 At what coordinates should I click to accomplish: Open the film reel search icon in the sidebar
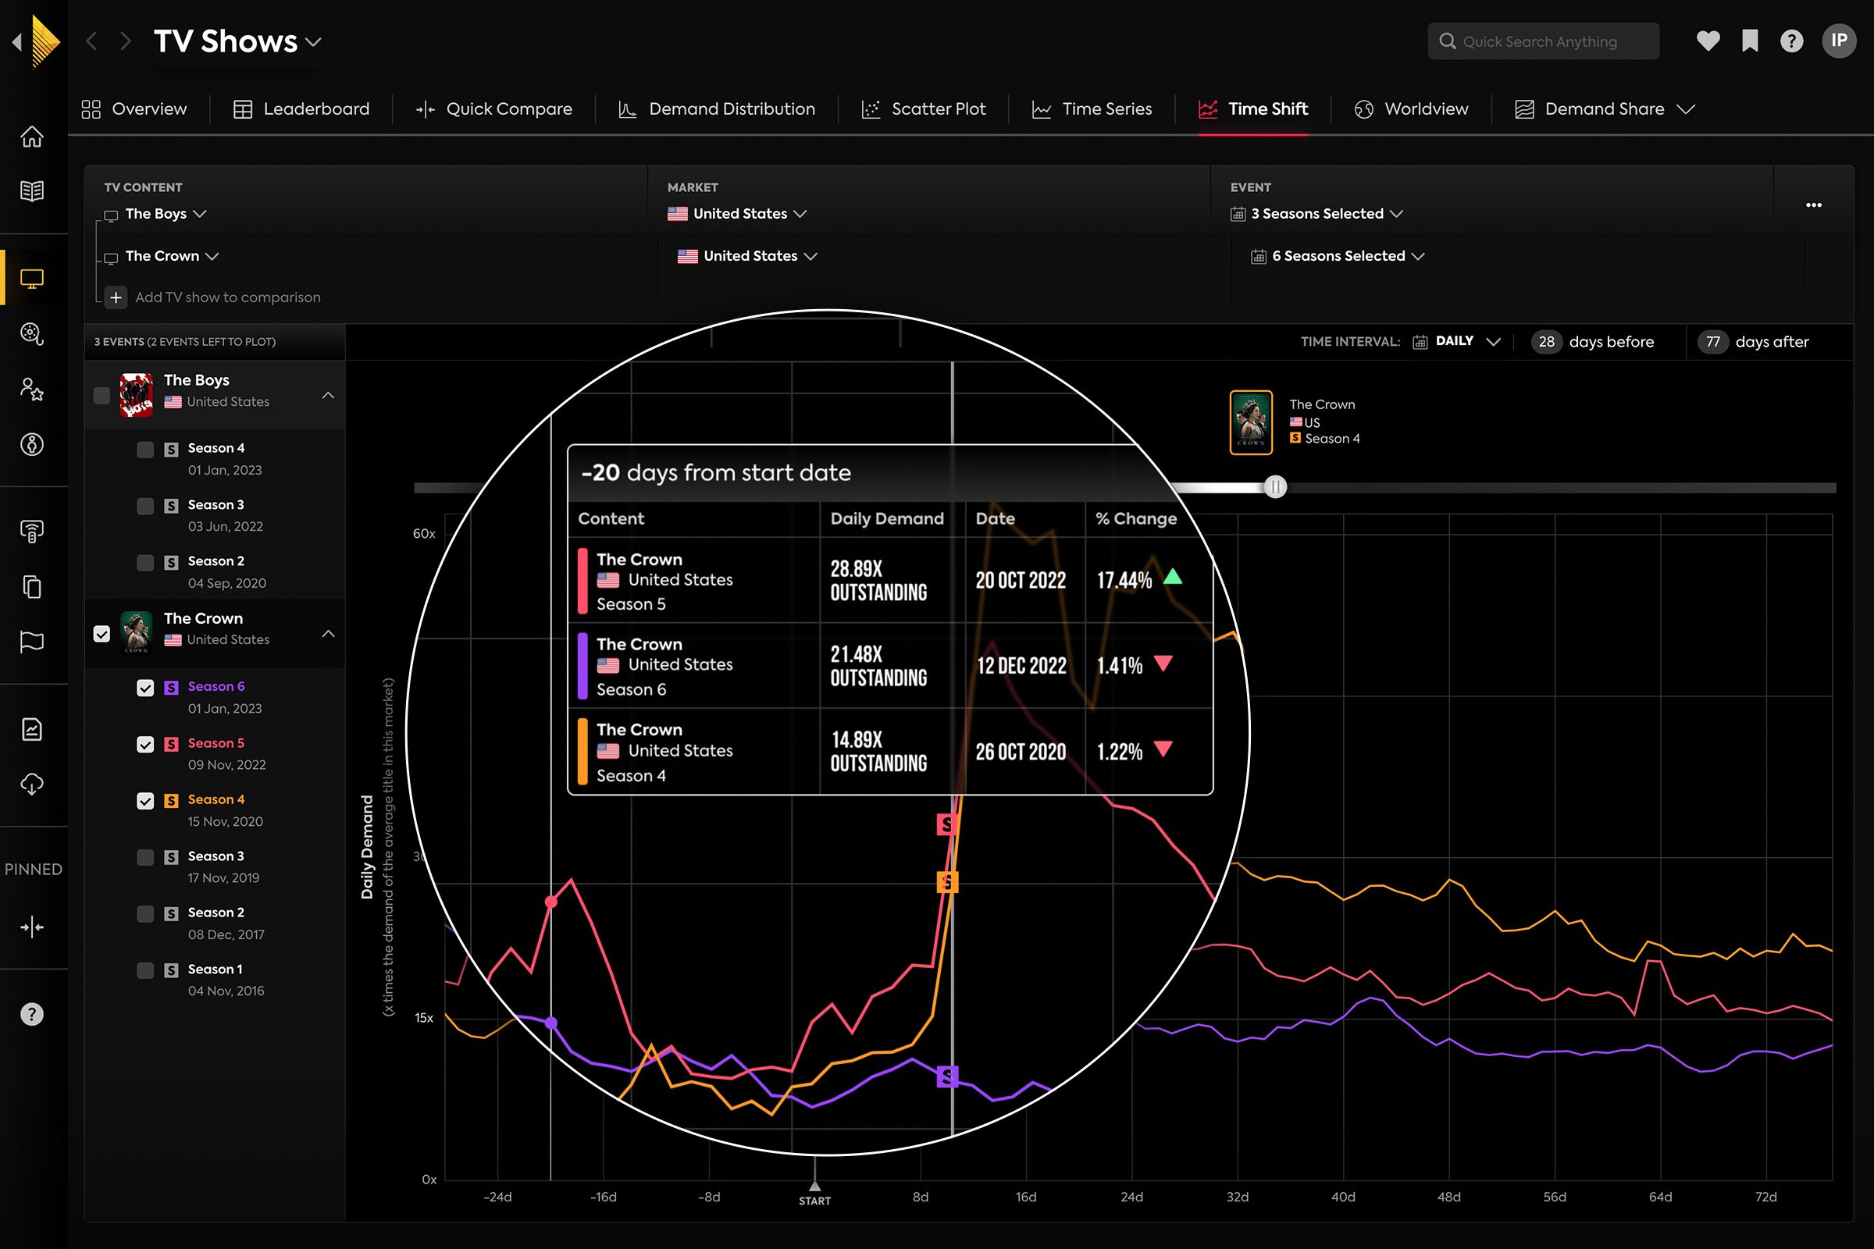pos(32,334)
